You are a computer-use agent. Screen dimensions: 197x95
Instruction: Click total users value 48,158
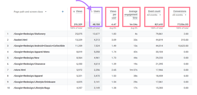coord(96,25)
